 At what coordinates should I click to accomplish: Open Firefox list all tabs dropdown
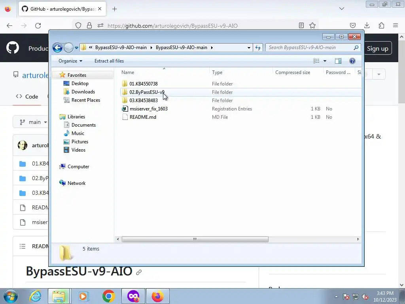pyautogui.click(x=342, y=9)
